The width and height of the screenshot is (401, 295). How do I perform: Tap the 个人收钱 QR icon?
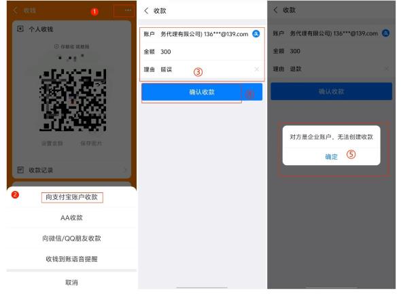(x=20, y=29)
